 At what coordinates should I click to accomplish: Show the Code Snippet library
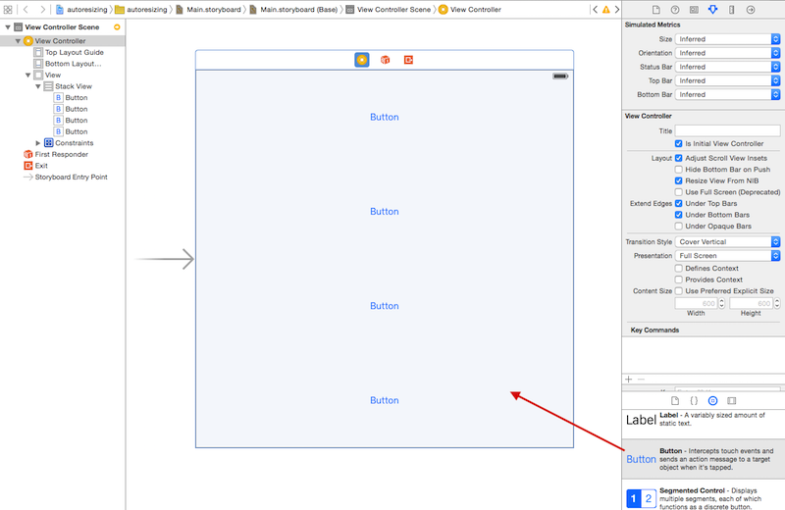click(x=694, y=400)
